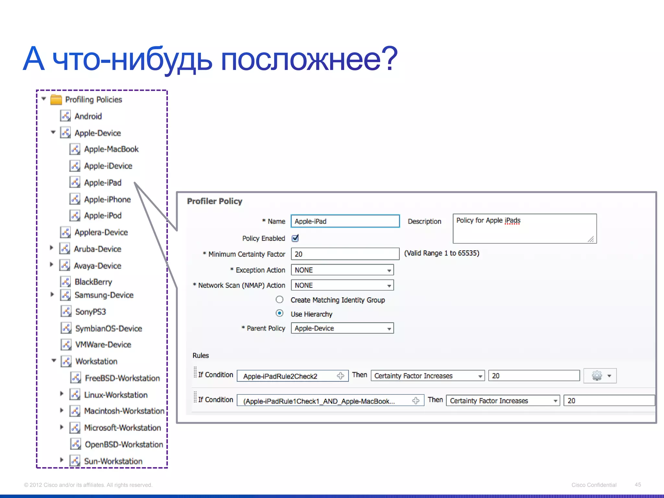
Task: Select the BlackBerry tree label
Action: coord(93,282)
